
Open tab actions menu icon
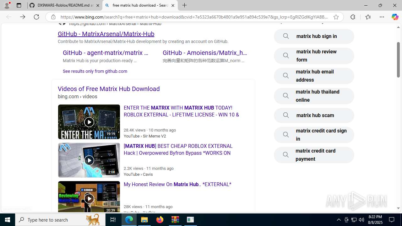pyautogui.click(x=19, y=5)
